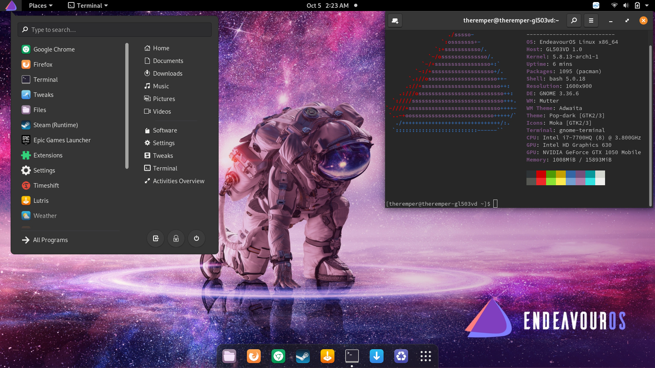
Task: Click the terminal command prompt line
Action: (x=442, y=204)
